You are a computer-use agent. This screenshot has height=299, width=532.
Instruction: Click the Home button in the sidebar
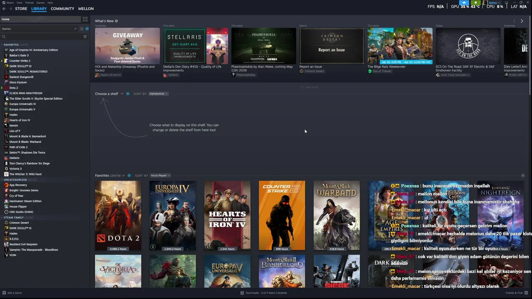pyautogui.click(x=41, y=19)
